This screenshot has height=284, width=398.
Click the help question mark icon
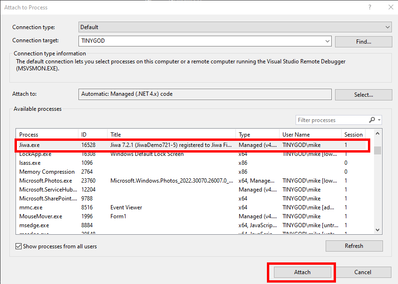pyautogui.click(x=370, y=7)
